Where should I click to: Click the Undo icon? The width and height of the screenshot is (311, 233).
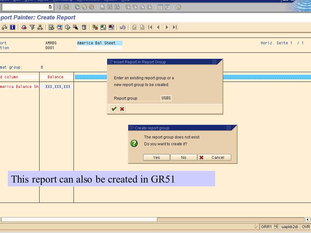click(122, 27)
